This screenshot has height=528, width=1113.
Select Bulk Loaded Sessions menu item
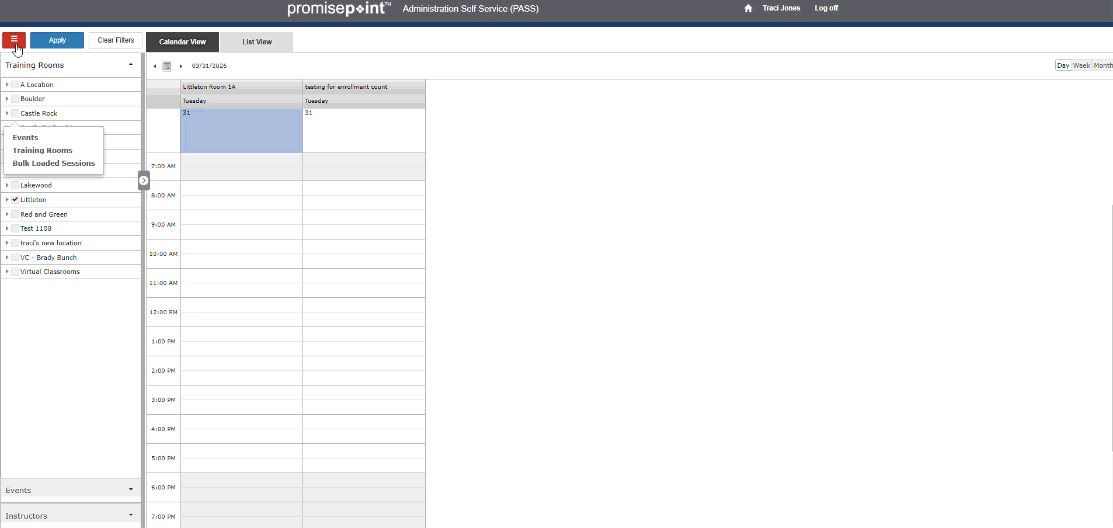(54, 164)
